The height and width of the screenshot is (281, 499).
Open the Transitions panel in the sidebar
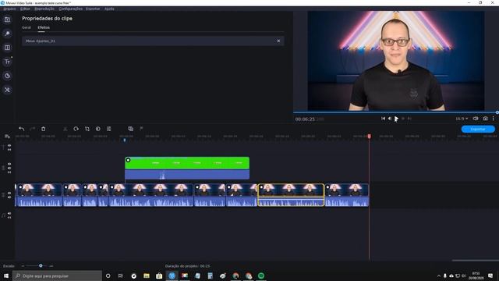(7, 48)
